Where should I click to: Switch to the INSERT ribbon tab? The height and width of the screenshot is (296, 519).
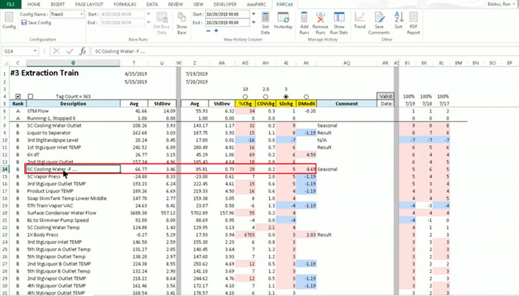tap(58, 5)
